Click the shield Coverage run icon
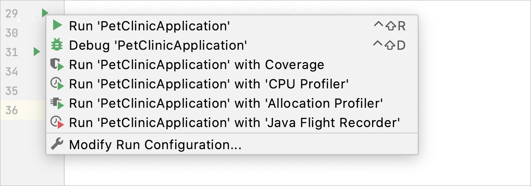The image size is (531, 186). (x=57, y=64)
